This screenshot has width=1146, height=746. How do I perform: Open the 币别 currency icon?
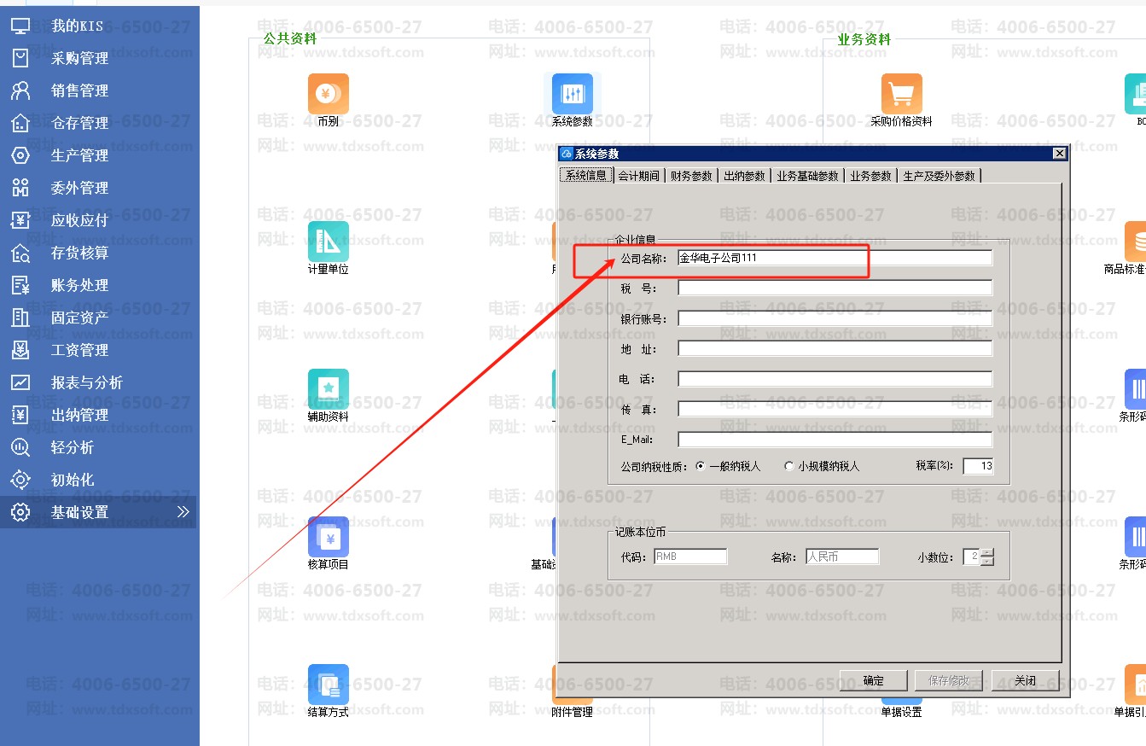(x=329, y=94)
